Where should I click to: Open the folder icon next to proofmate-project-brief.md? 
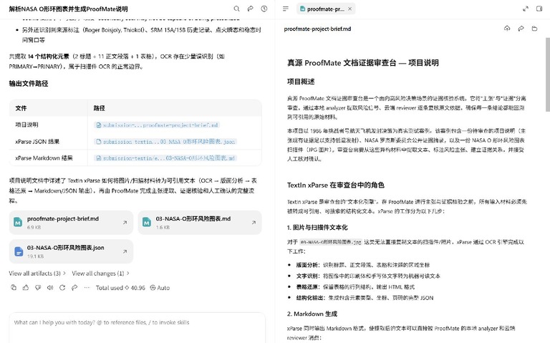[534, 29]
